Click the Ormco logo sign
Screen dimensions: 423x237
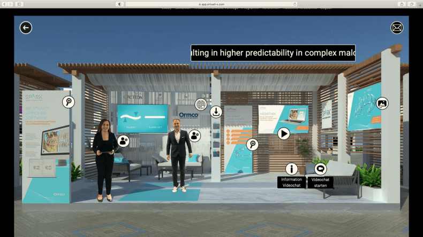click(189, 115)
